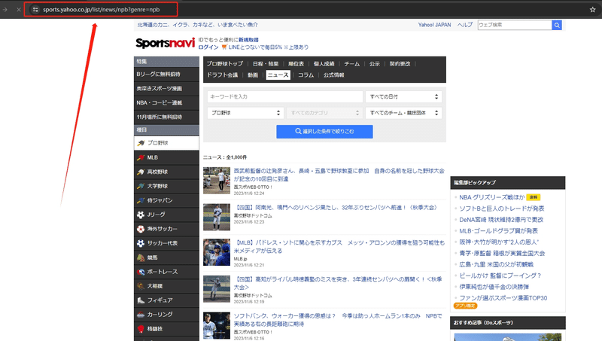
Task: Open すべてのチーム・競技団体 team dropdown
Action: tap(403, 113)
